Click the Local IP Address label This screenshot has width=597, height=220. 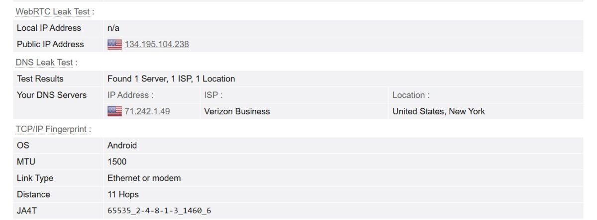click(x=49, y=28)
